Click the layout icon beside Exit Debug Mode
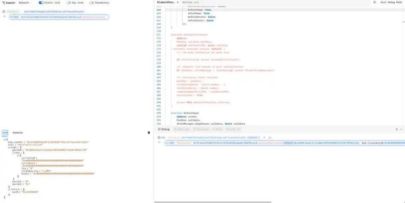 (375, 2)
